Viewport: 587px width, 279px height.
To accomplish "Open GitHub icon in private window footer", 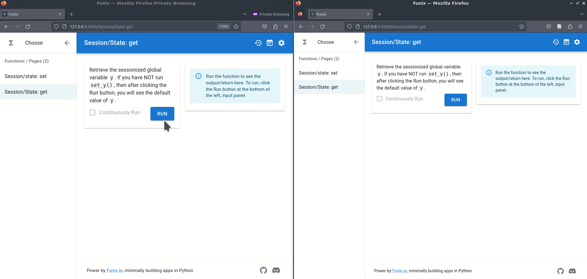I will [263, 270].
